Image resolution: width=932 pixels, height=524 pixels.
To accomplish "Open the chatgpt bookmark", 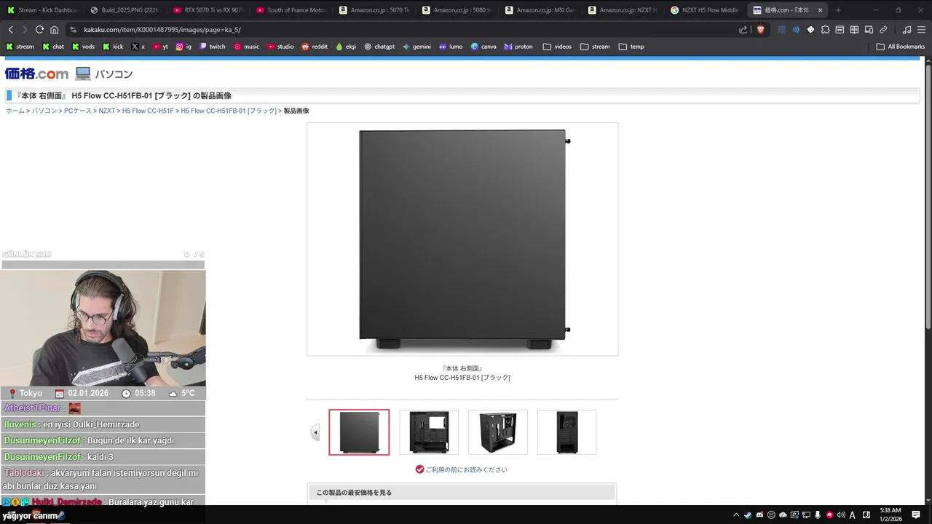I will (x=379, y=47).
